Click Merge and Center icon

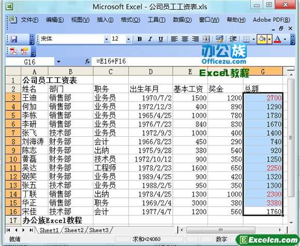(x=206, y=39)
